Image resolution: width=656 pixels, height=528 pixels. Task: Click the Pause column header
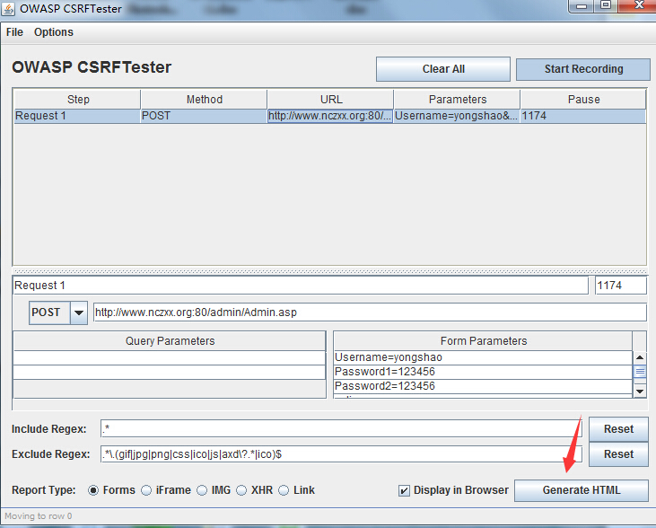point(583,100)
